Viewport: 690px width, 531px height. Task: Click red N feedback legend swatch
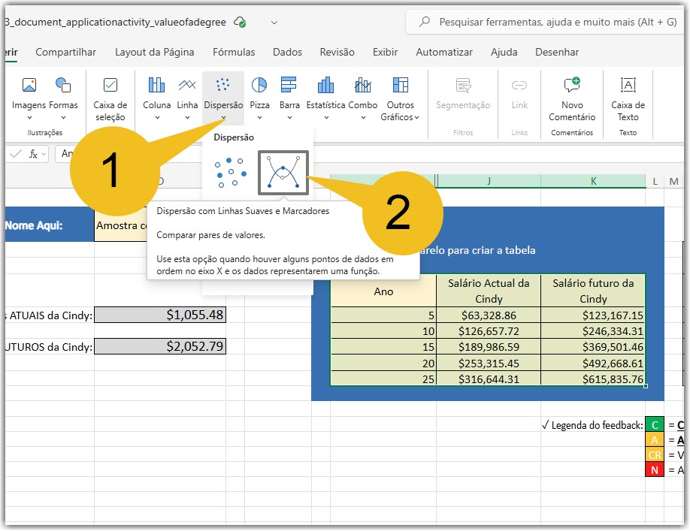655,470
